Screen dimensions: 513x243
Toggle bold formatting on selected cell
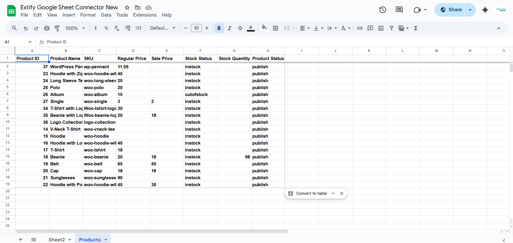click(x=219, y=28)
